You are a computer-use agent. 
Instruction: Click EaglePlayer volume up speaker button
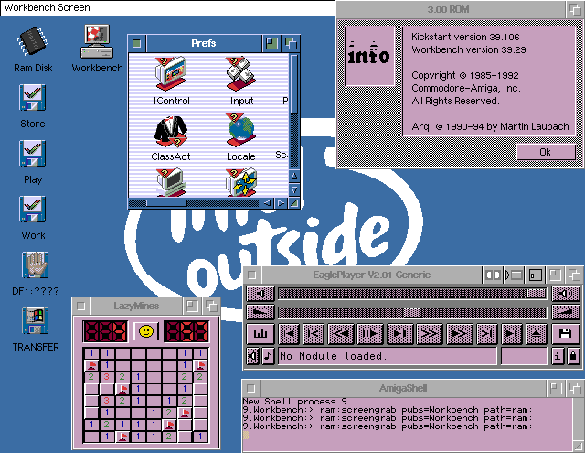tap(566, 294)
